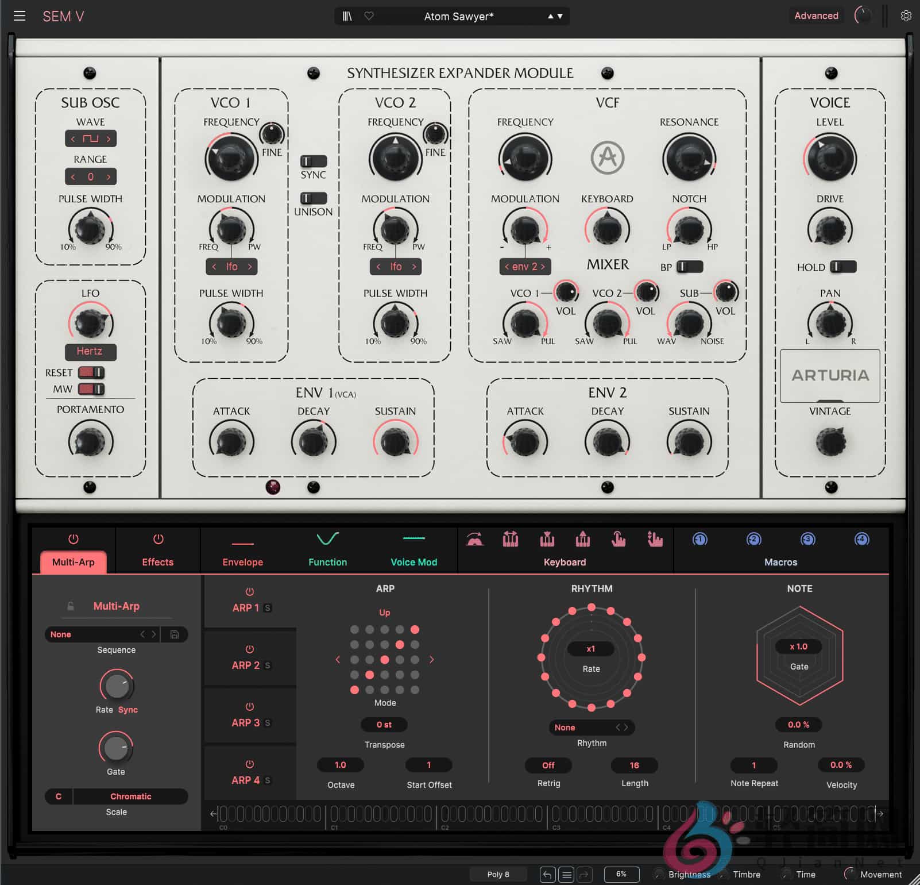Turn the Resonance knob in the VCF
920x885 pixels.
[689, 158]
